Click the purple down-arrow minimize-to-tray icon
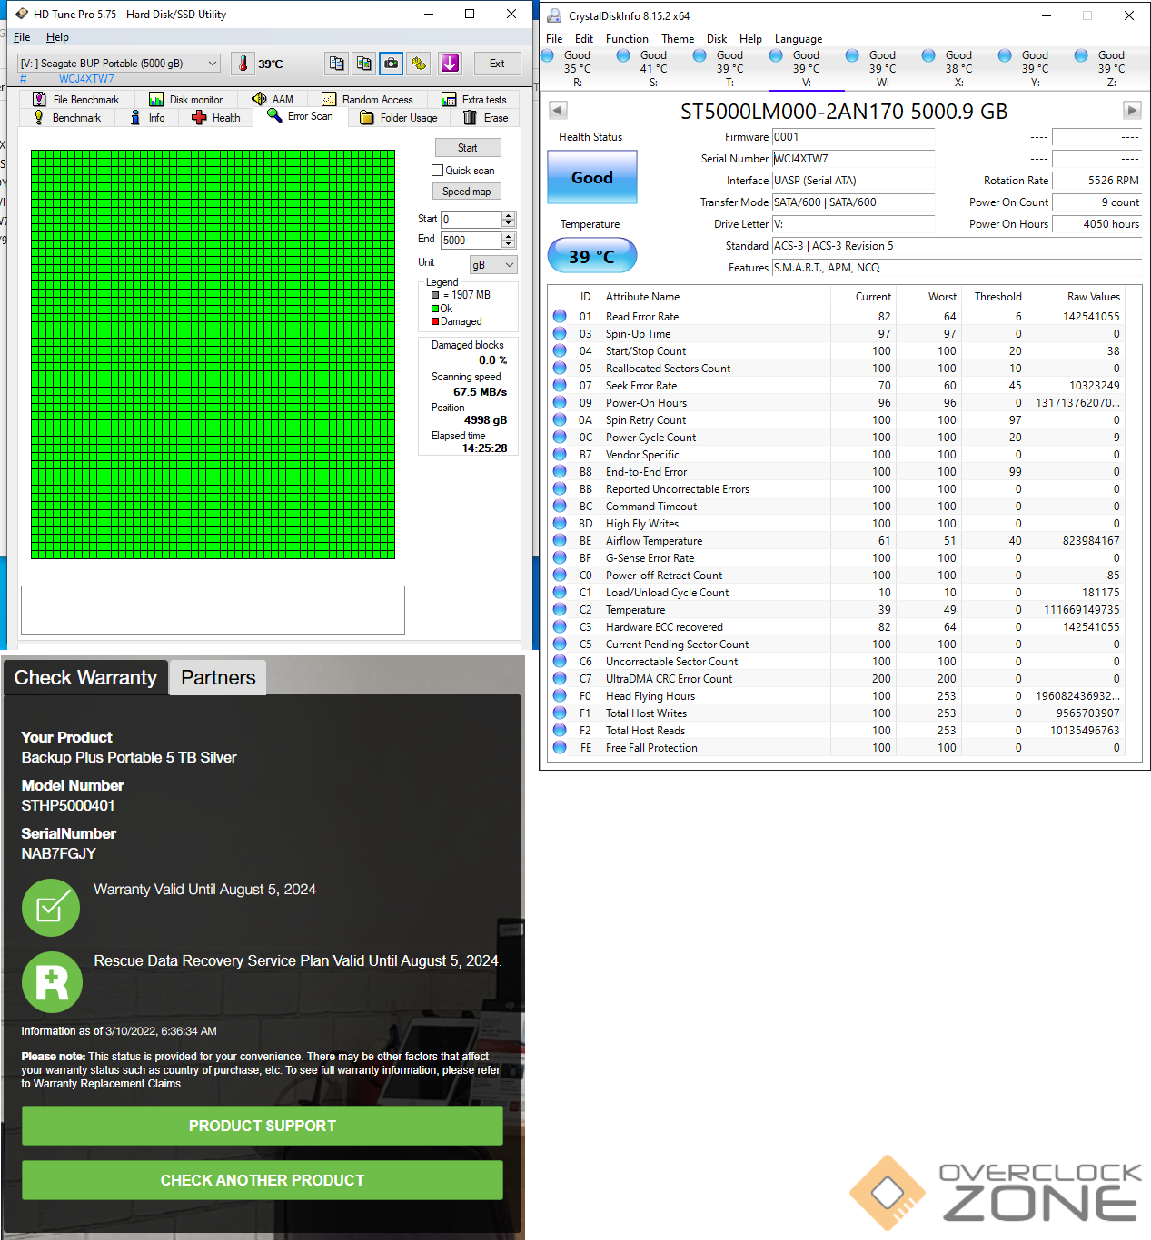This screenshot has height=1240, width=1151. [x=450, y=64]
